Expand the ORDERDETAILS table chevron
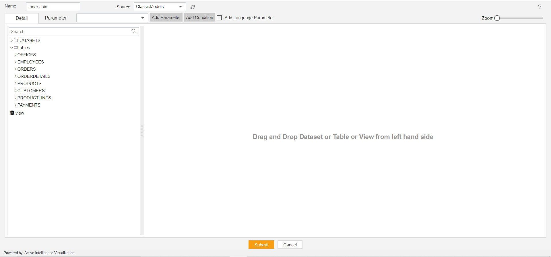 click(x=15, y=76)
